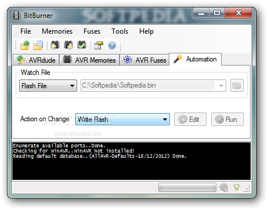This screenshot has width=268, height=210.
Task: Click 'Enumerate available ports..Done.' console line
Action: coord(59,146)
